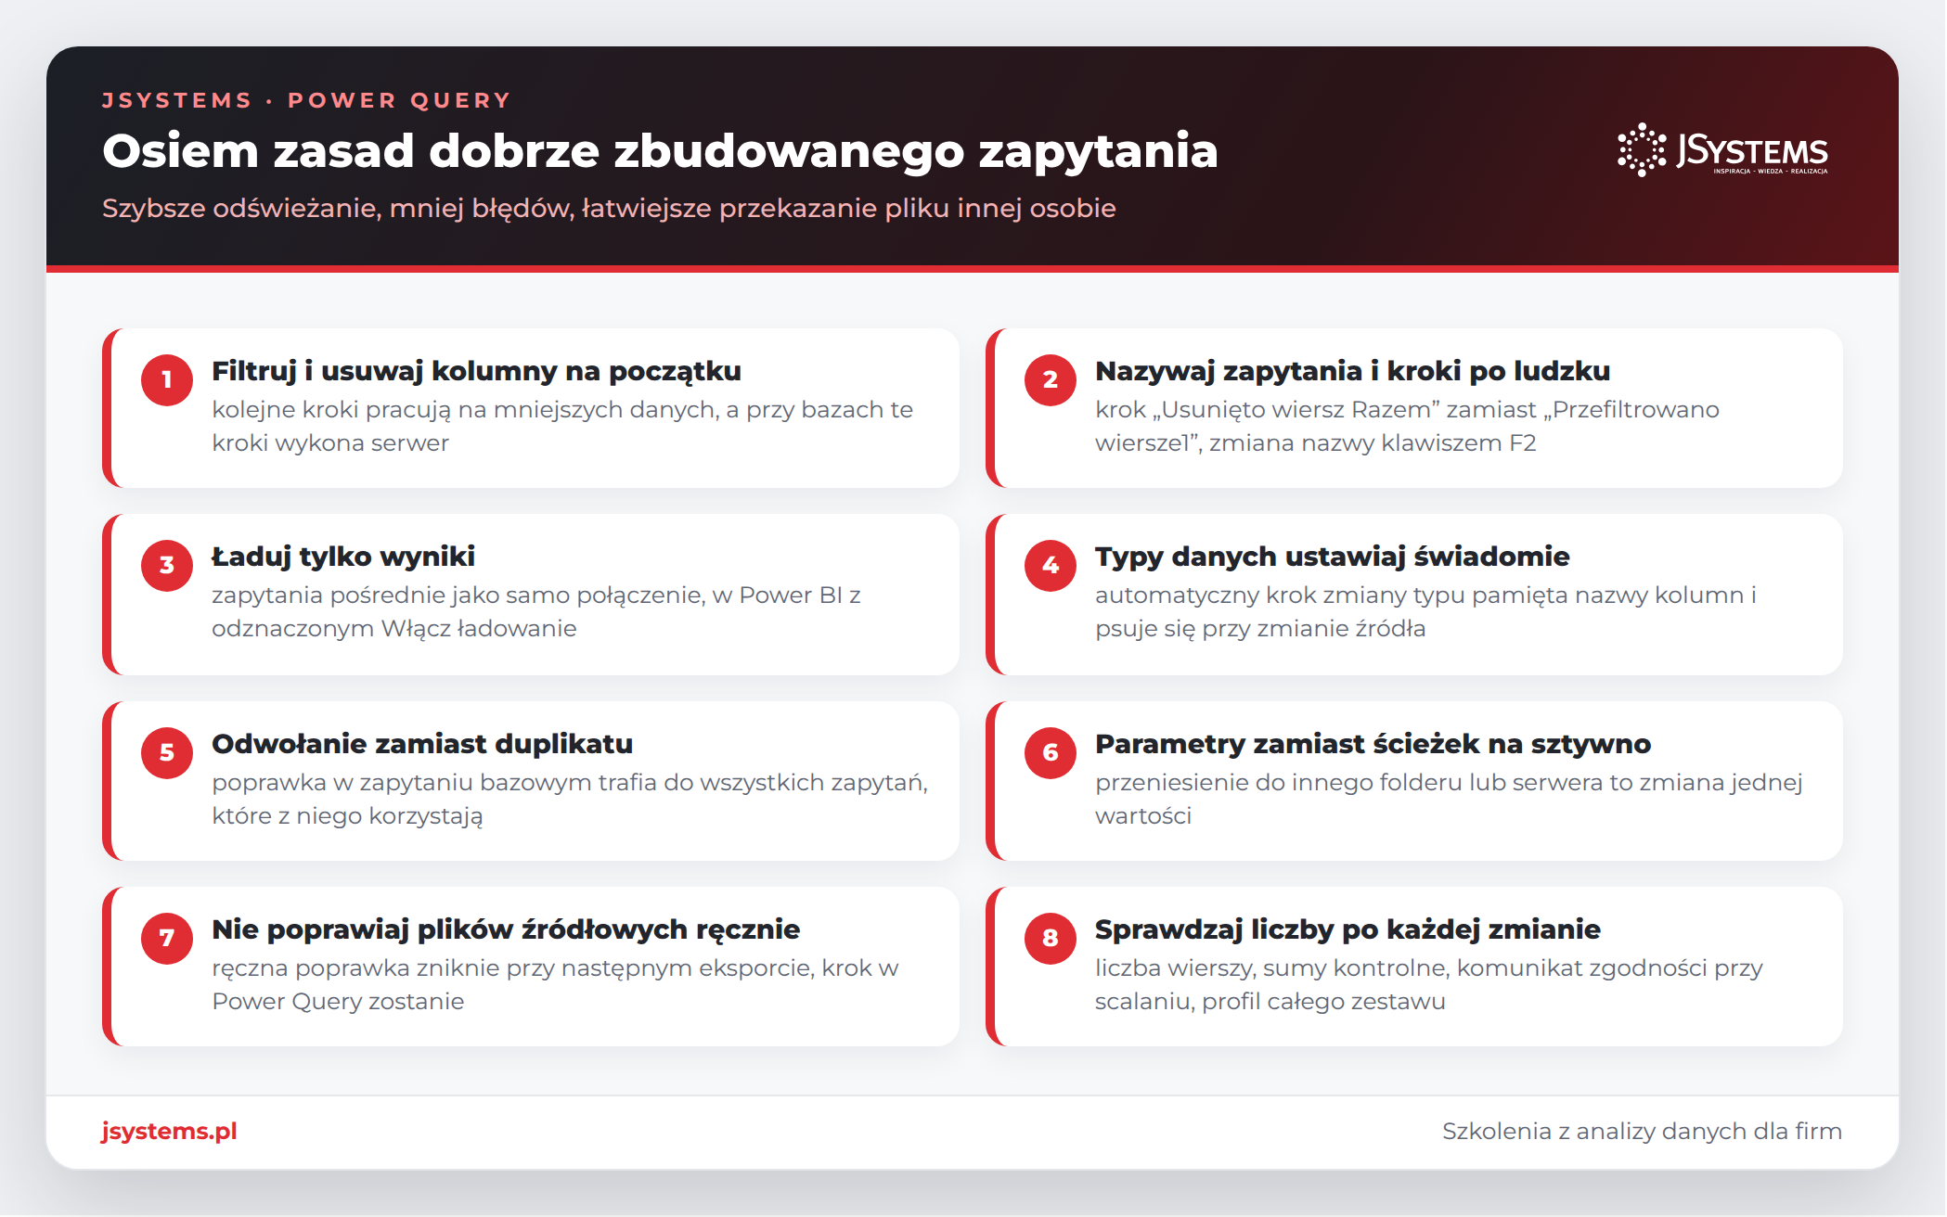The height and width of the screenshot is (1217, 1947).
Task: Click the red number 7 badge
Action: click(167, 938)
